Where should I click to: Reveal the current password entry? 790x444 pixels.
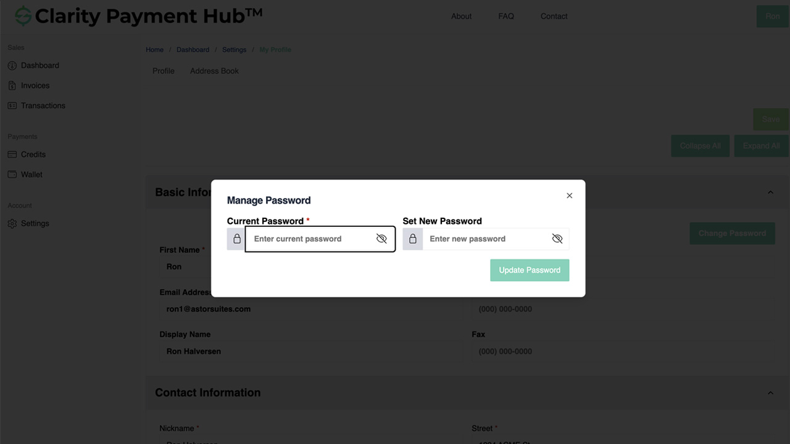pos(381,239)
